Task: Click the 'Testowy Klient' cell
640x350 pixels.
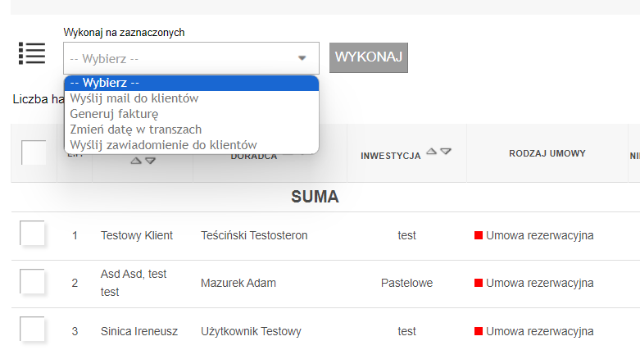Action: tap(137, 235)
